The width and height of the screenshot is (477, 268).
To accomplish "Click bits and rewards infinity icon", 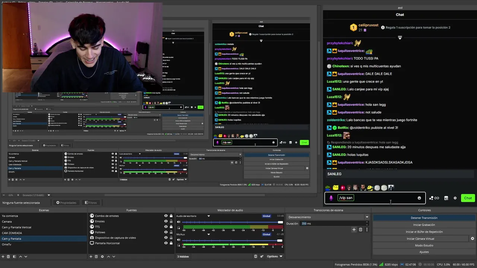I will click(x=434, y=198).
